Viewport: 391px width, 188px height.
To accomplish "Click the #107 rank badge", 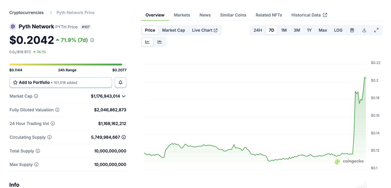I will tap(86, 27).
